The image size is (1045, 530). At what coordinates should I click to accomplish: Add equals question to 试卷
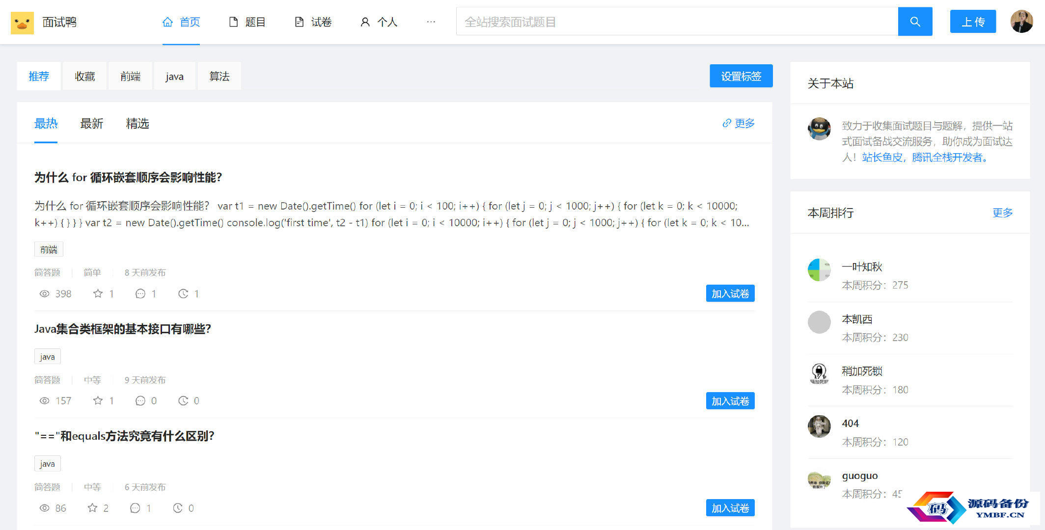tap(730, 508)
